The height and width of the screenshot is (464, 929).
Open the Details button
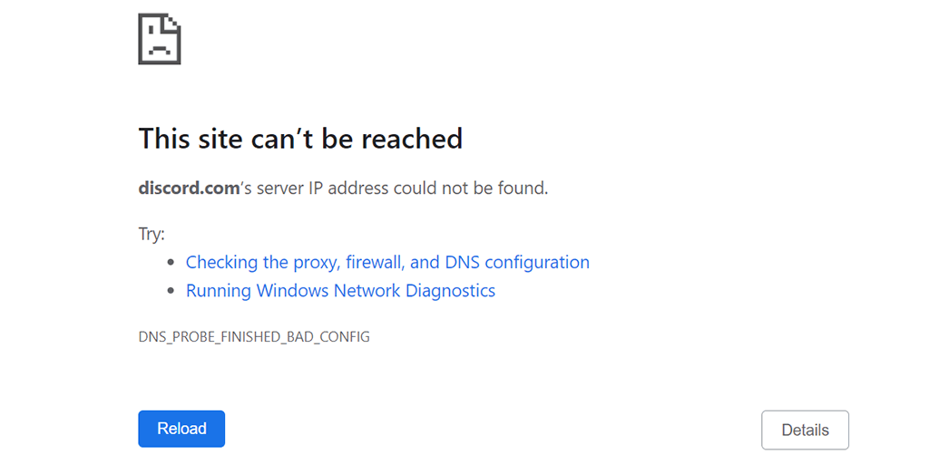[805, 430]
